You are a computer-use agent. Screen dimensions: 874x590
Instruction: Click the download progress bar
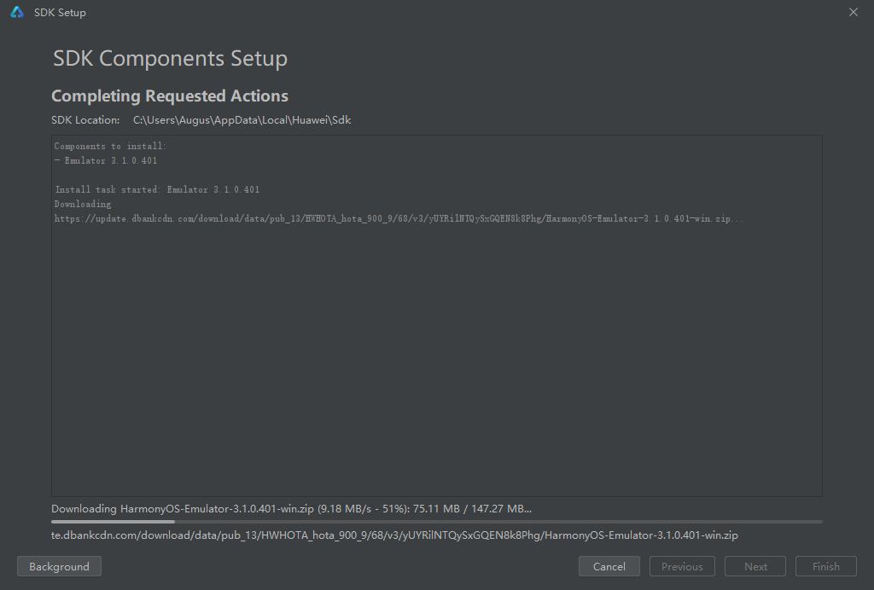click(436, 522)
